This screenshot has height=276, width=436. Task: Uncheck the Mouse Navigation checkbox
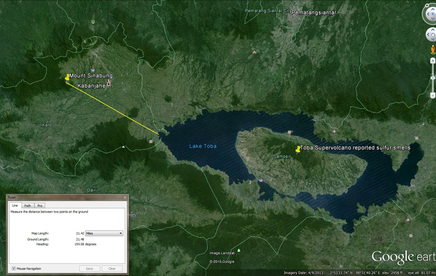pyautogui.click(x=14, y=269)
